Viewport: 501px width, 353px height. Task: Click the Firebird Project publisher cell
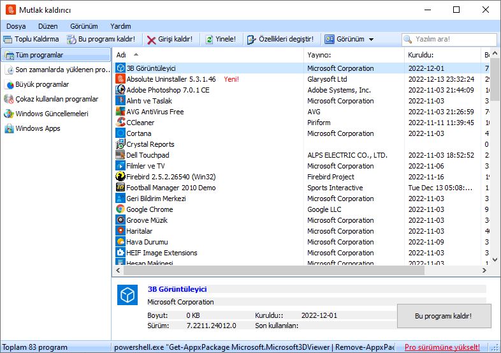click(x=331, y=177)
